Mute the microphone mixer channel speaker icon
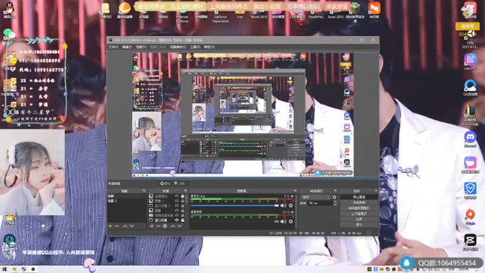The width and height of the screenshot is (485, 273). point(283,206)
